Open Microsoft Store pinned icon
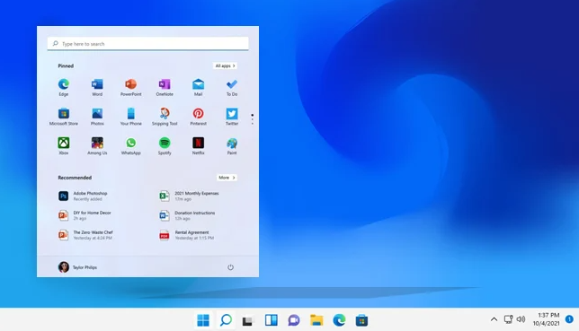Screen dimensions: 579x331 coord(64,117)
